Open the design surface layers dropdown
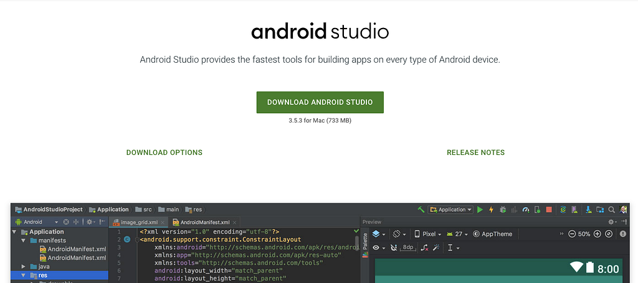The width and height of the screenshot is (638, 283). [x=378, y=234]
